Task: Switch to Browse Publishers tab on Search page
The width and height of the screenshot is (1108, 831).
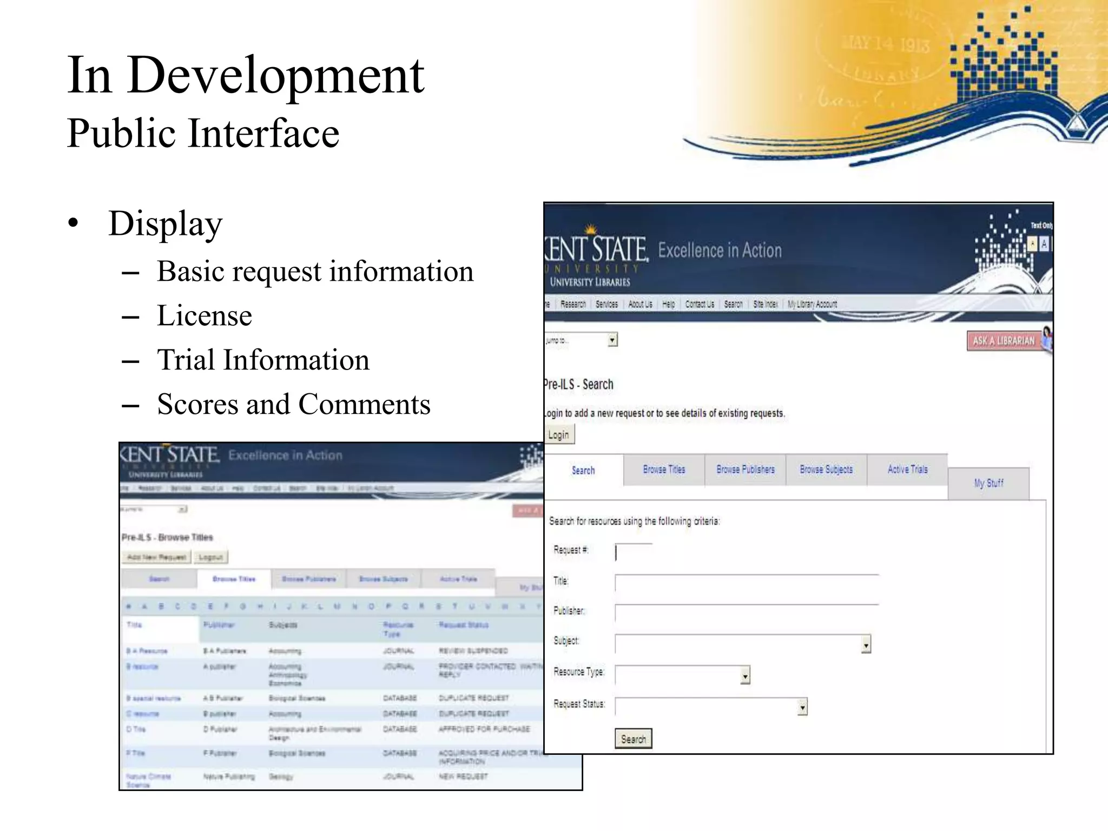Action: point(746,469)
